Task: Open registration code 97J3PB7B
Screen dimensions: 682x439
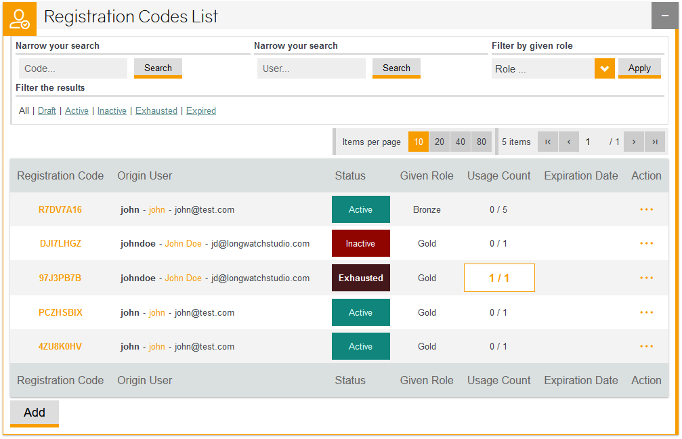Action: [x=60, y=278]
